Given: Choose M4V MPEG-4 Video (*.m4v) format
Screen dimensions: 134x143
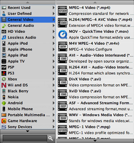Looking at the screenshot, I should click(95, 46).
